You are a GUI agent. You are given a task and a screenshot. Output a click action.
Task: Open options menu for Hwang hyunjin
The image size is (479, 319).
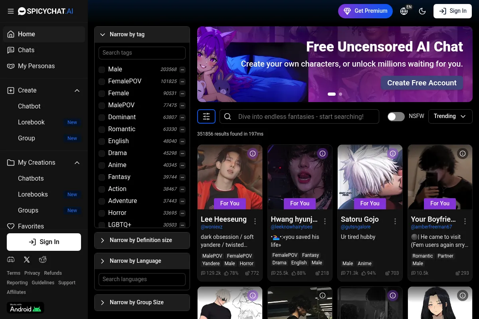325,221
